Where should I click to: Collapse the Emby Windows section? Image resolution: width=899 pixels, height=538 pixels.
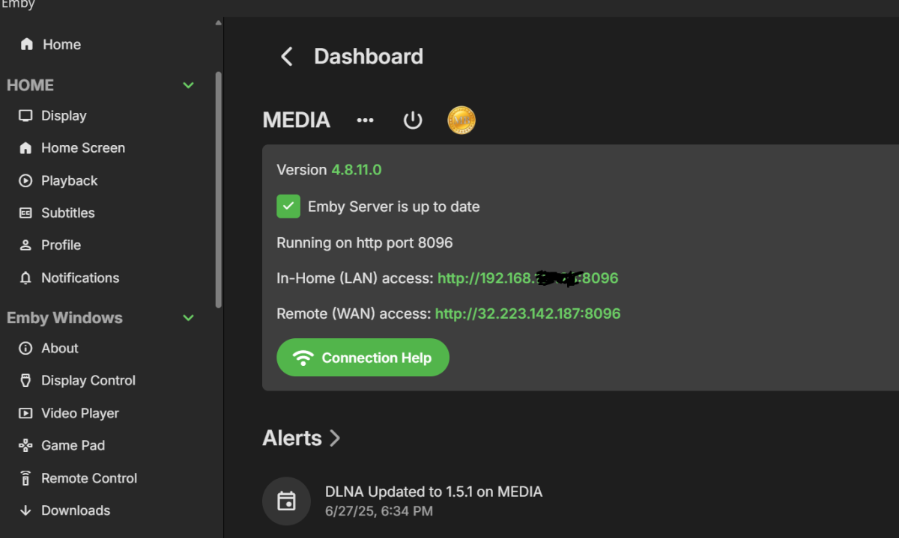188,318
